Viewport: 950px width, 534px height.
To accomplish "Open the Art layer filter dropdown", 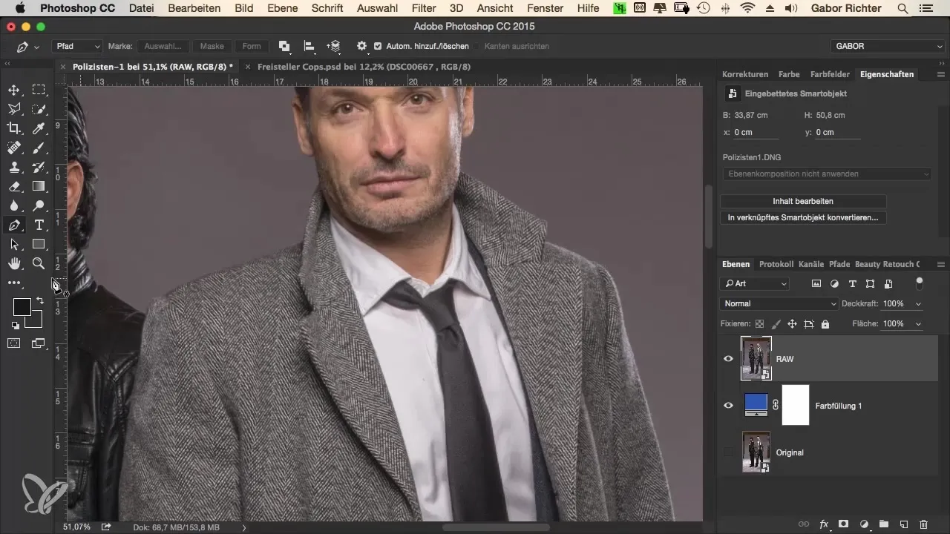I will coord(755,283).
